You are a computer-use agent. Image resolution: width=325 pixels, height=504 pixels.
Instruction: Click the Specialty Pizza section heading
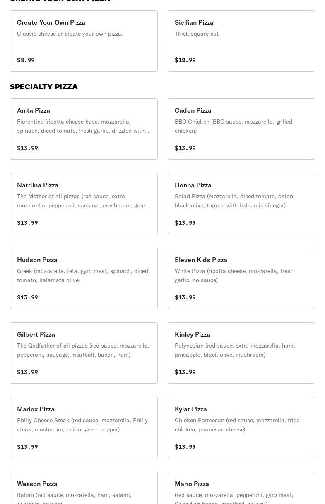(x=44, y=87)
